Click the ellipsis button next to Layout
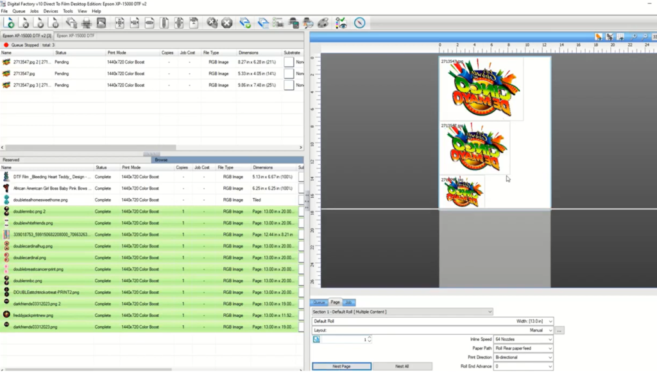 pos(559,330)
